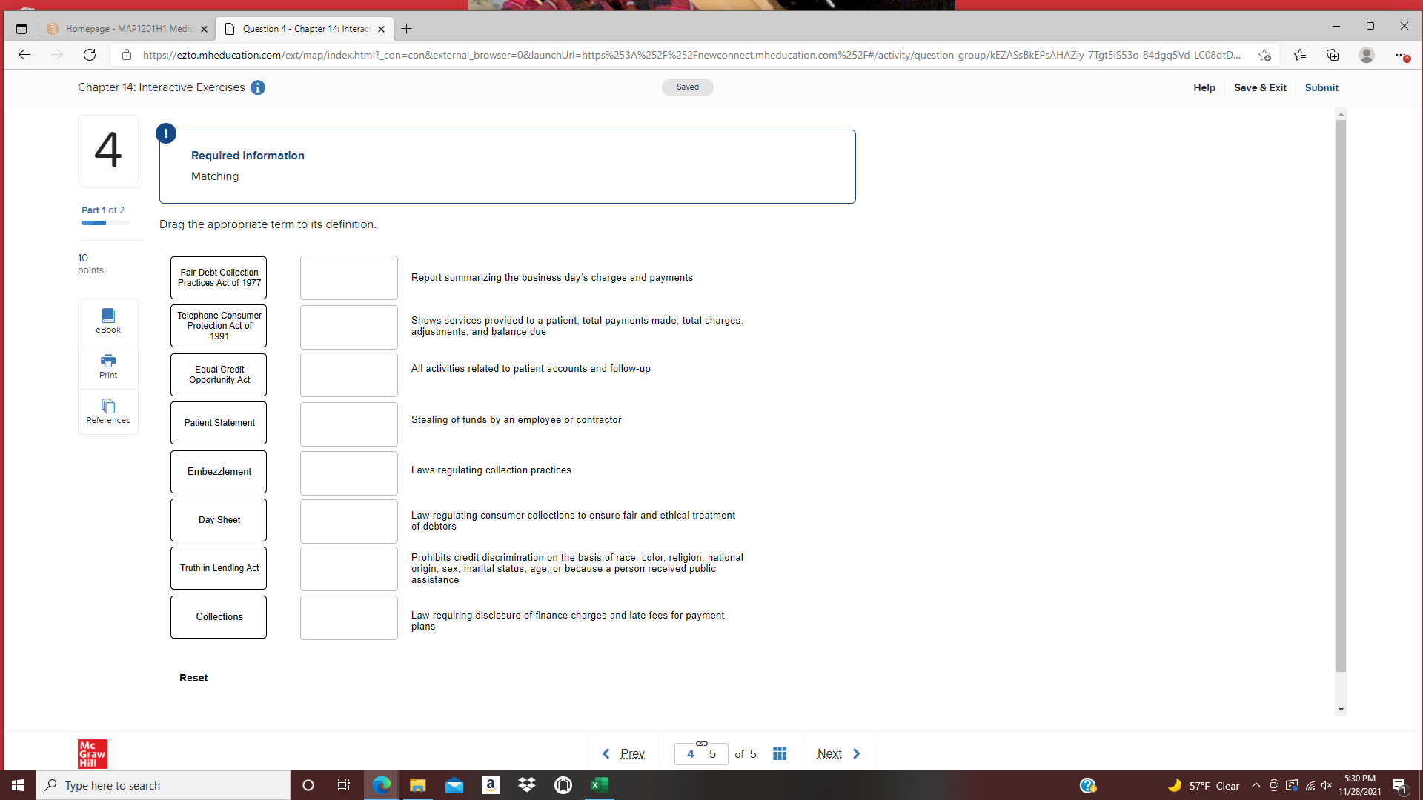Open Edge Collections from the toolbar
Screen dimensions: 1423x800
click(1333, 55)
